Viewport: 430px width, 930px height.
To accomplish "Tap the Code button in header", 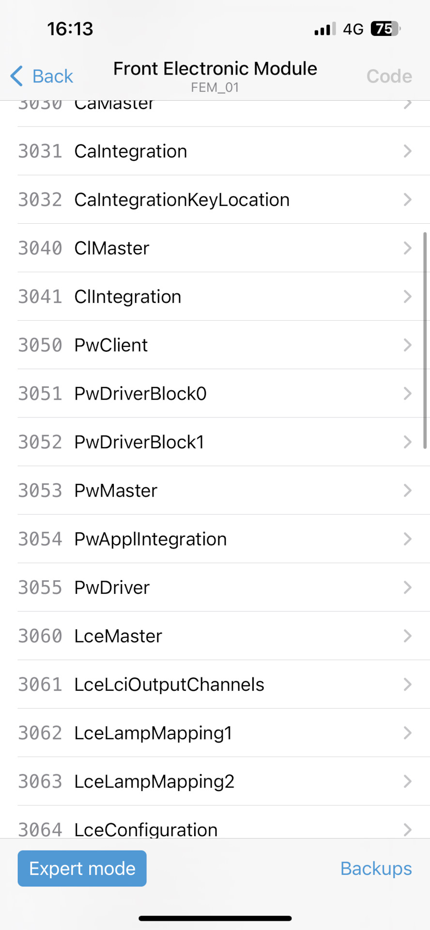I will [x=389, y=76].
